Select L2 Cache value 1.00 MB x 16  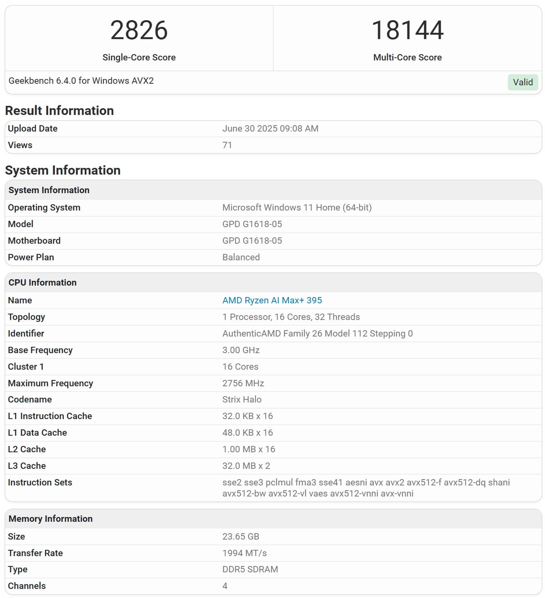pos(249,449)
